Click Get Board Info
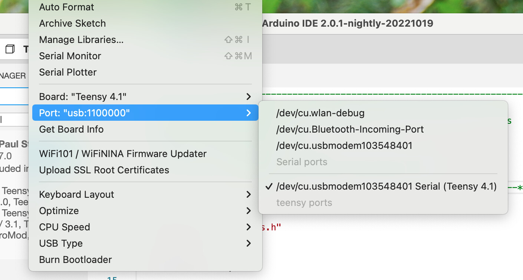 [x=71, y=129]
